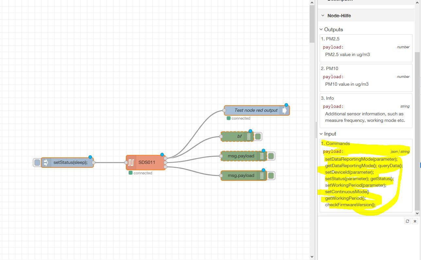This screenshot has height=260, width=421.
Task: Click the SDS011 node bottom output port
Action: (x=165, y=167)
